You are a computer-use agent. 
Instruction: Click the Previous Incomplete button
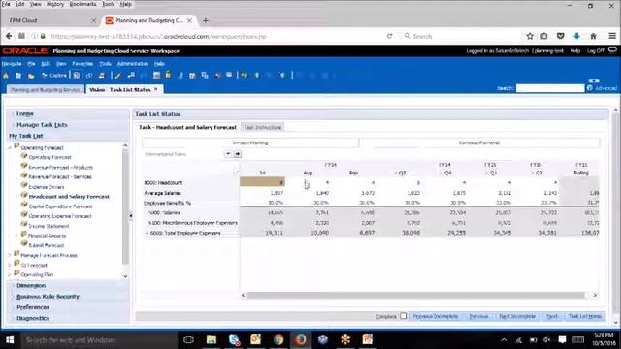click(436, 316)
